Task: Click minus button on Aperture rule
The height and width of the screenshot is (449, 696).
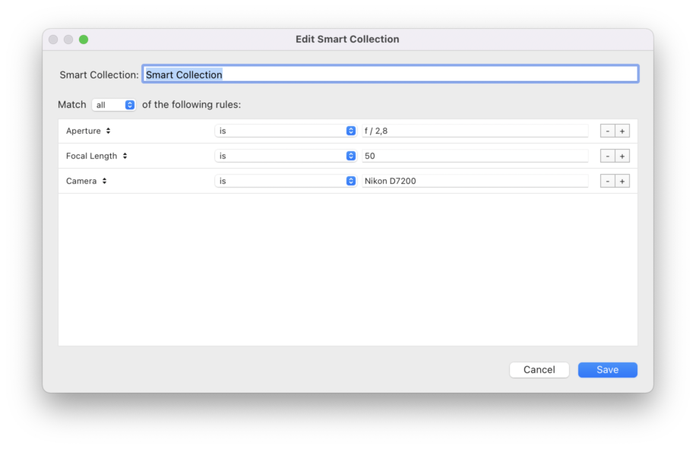Action: pos(607,131)
